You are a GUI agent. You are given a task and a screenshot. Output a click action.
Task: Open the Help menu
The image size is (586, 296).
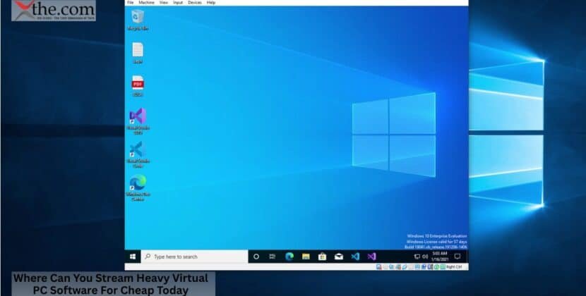[x=211, y=3]
